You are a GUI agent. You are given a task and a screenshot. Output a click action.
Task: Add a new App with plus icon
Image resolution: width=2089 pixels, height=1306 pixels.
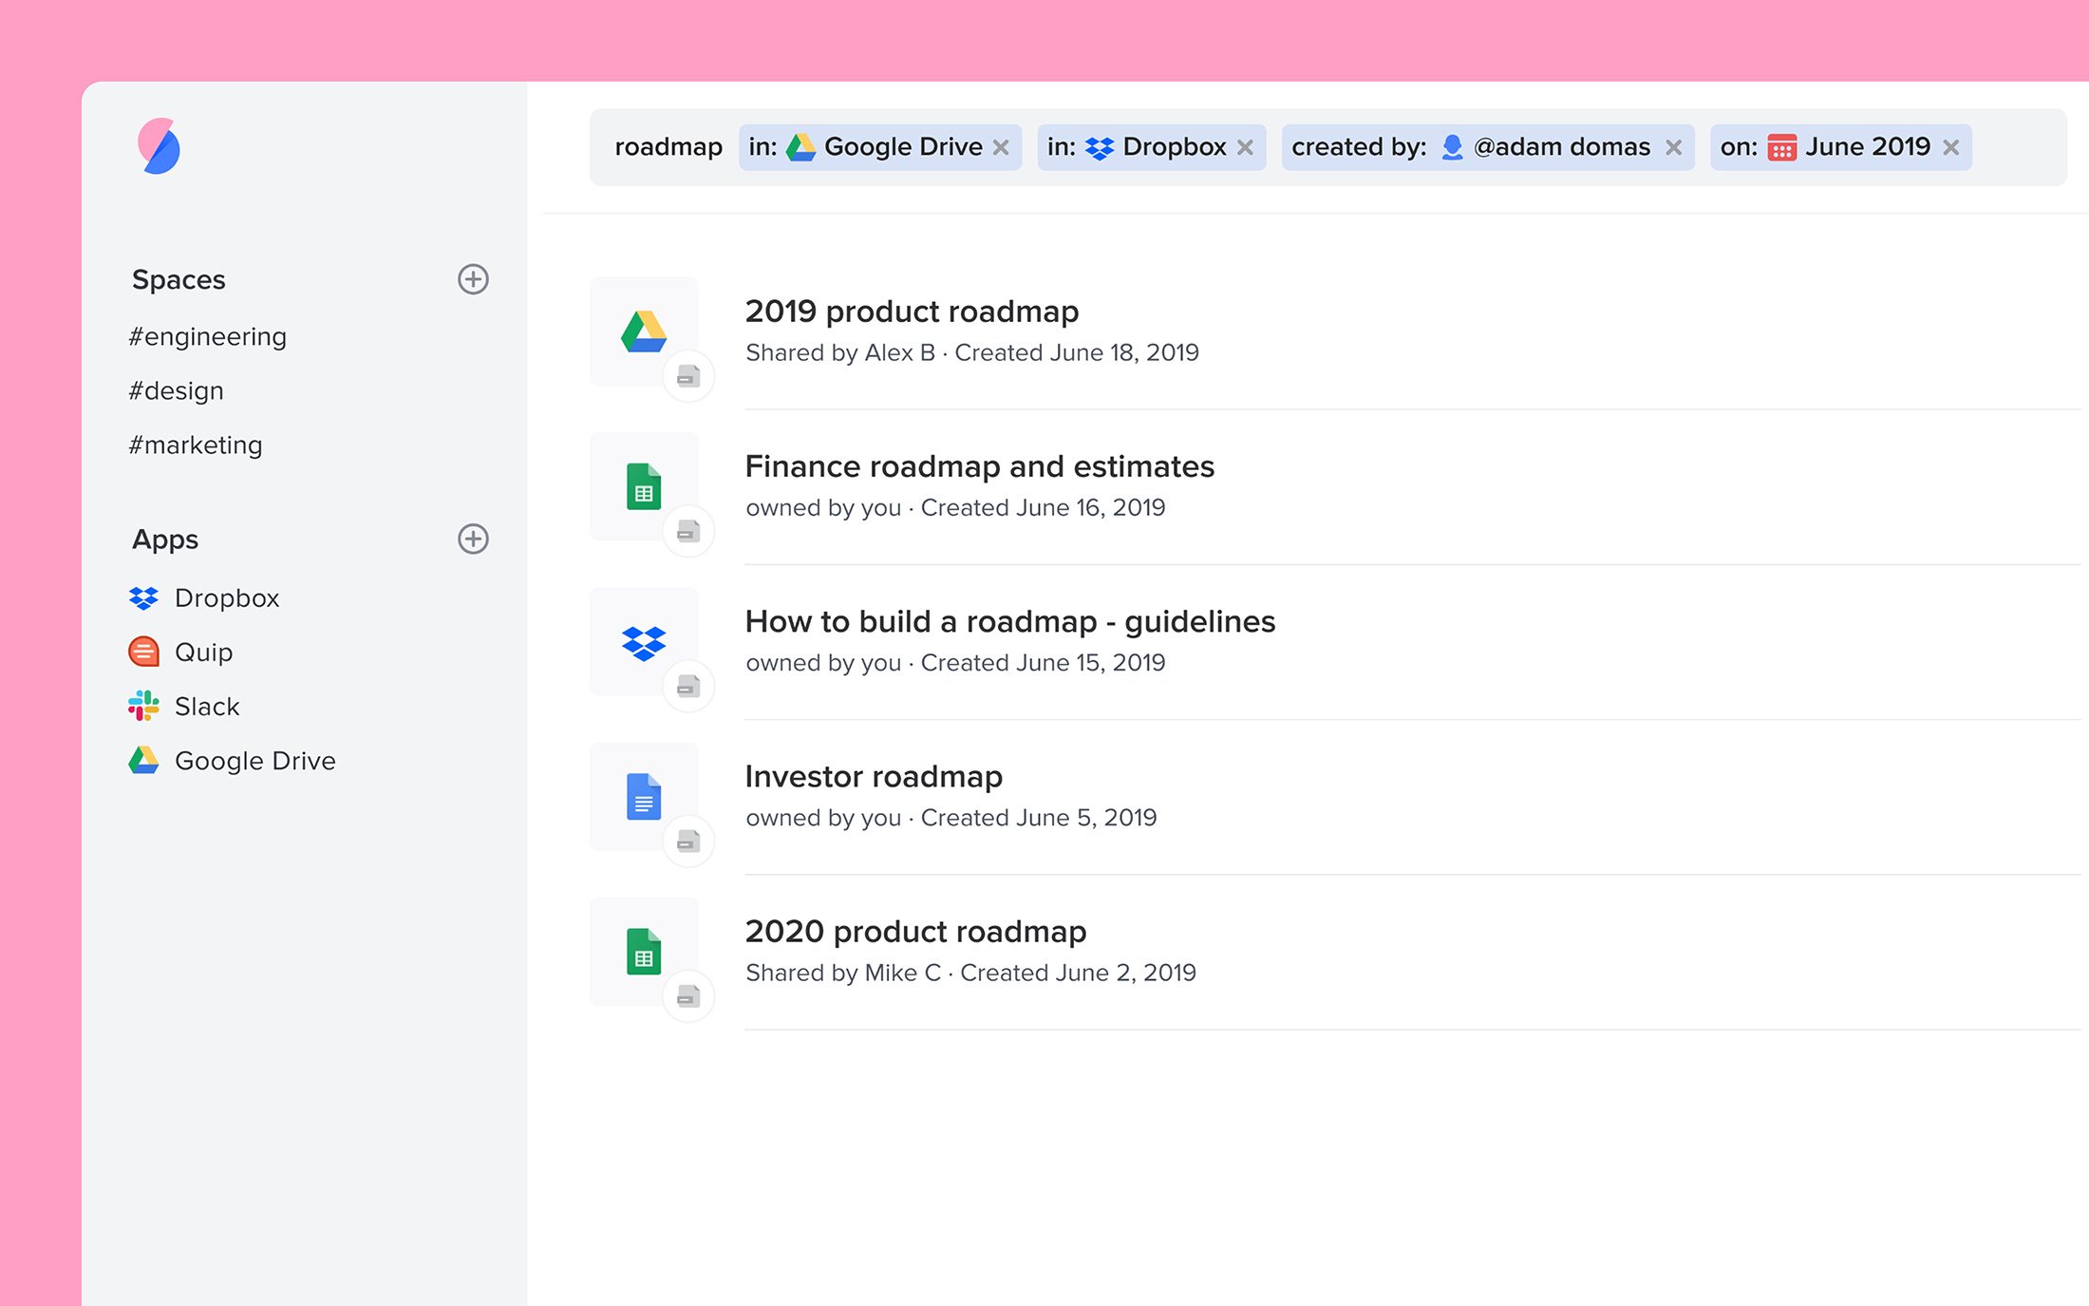pyautogui.click(x=473, y=539)
